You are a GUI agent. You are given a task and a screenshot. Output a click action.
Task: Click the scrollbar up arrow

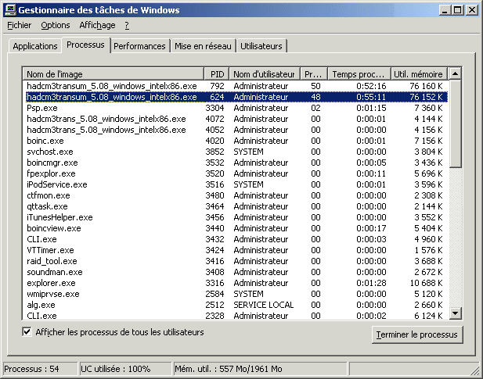pyautogui.click(x=455, y=73)
